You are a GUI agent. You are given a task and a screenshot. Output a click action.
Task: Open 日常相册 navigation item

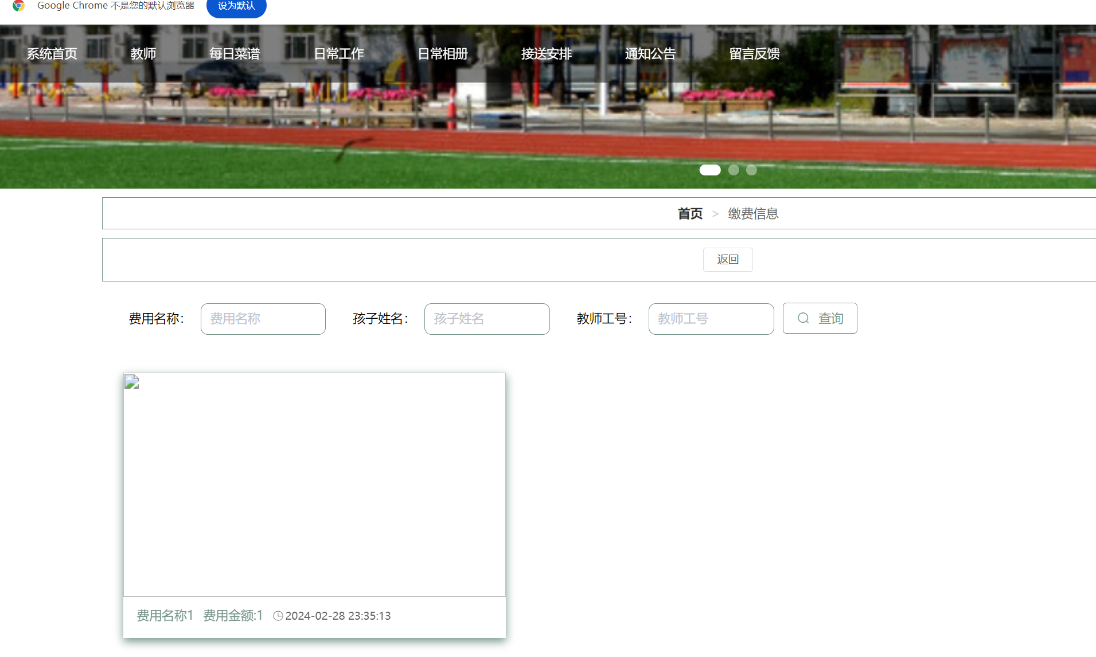pyautogui.click(x=443, y=53)
